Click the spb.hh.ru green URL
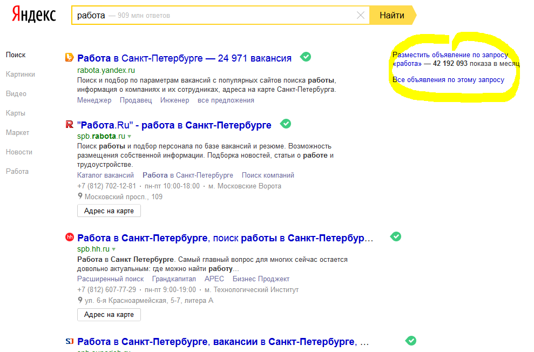 coord(93,249)
